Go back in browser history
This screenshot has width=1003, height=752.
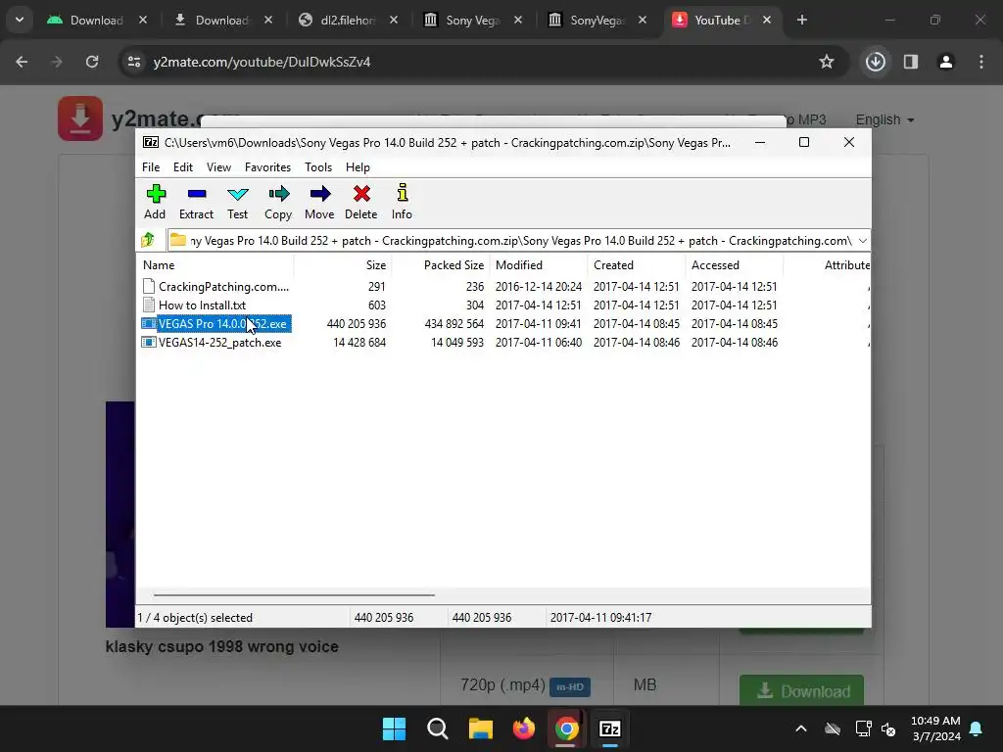tap(22, 62)
